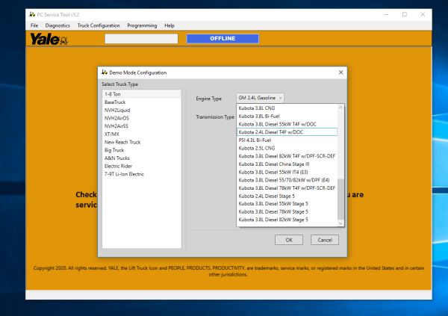
Task: Choose Kubota 3.8L Diesel China Stage III
Action: pyautogui.click(x=287, y=164)
